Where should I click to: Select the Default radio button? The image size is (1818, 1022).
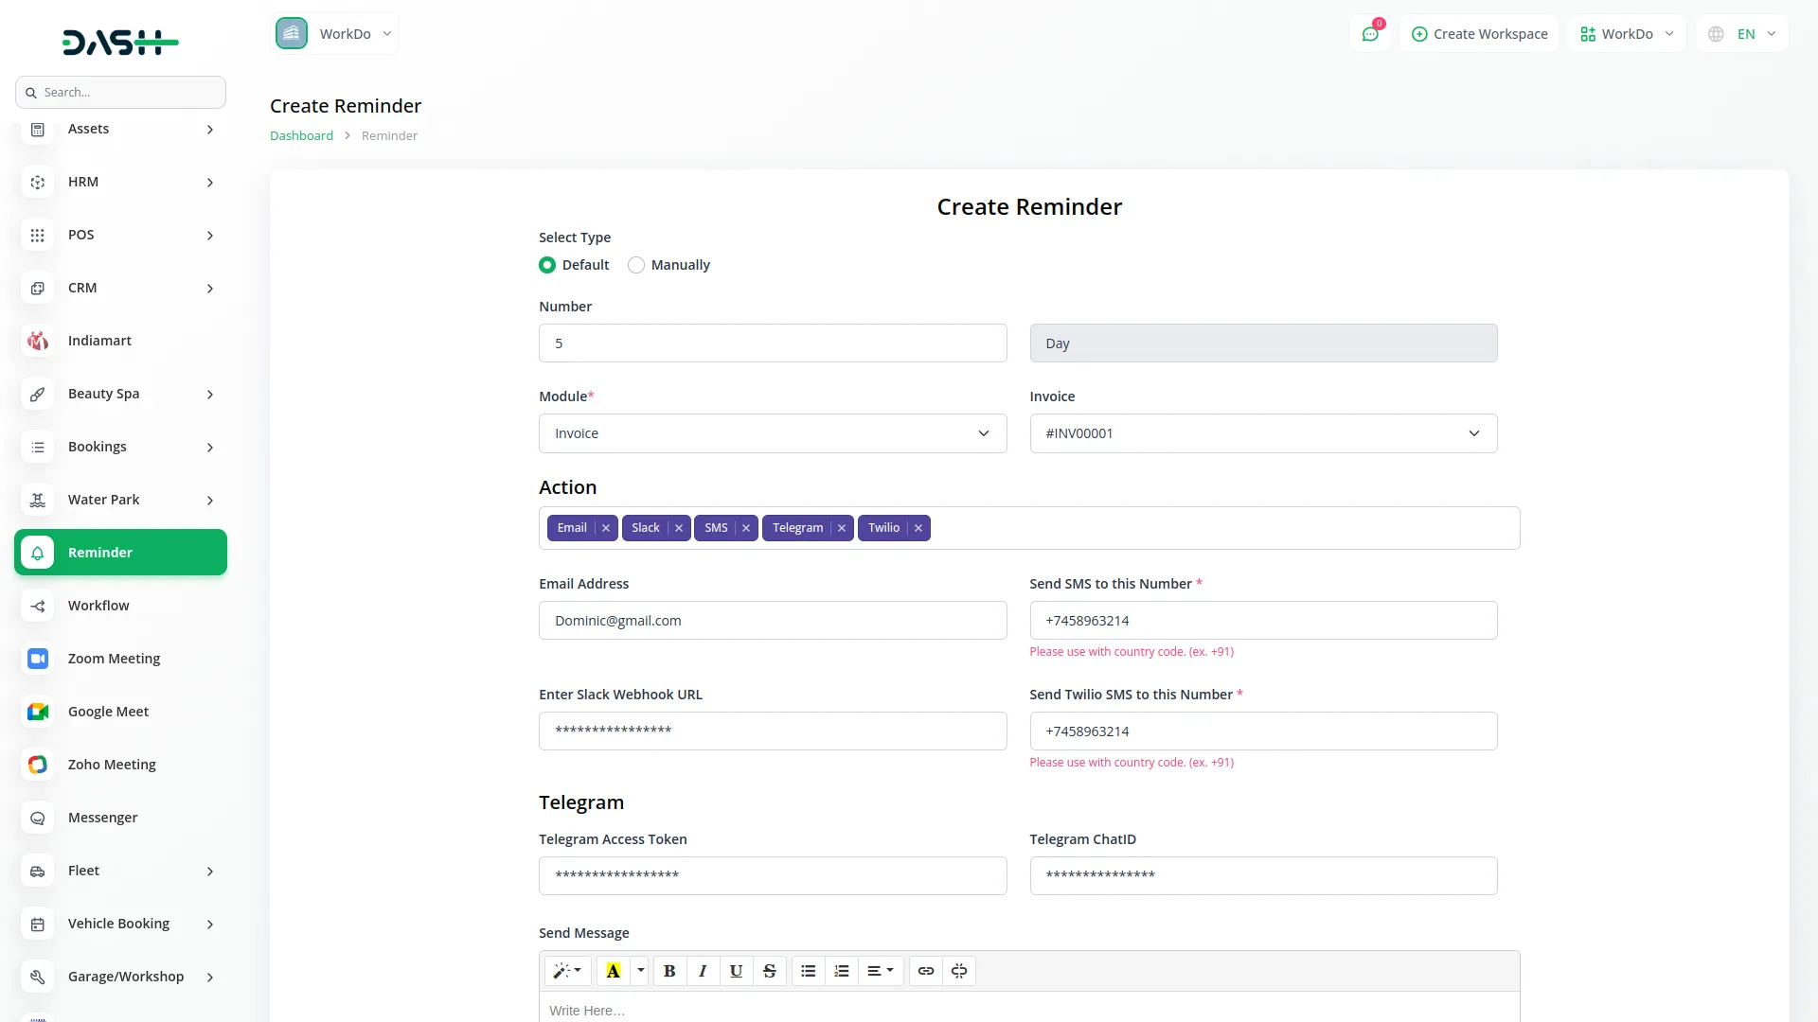click(547, 265)
